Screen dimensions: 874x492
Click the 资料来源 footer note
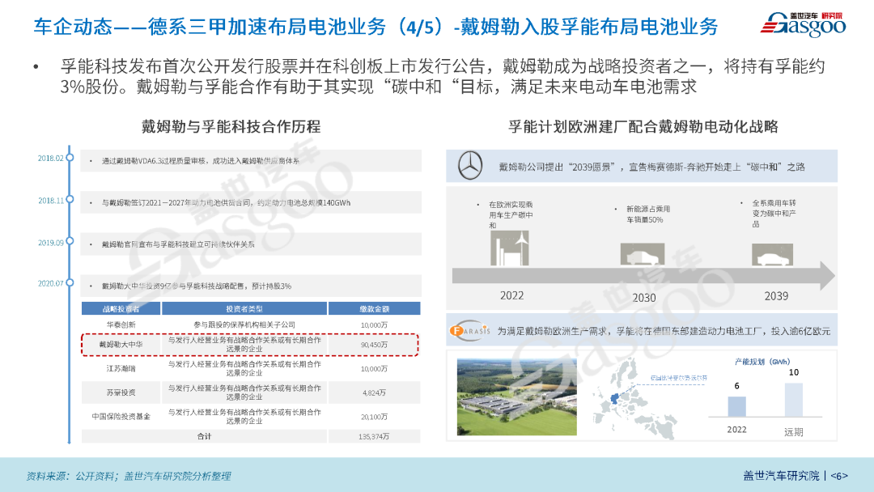pyautogui.click(x=128, y=476)
